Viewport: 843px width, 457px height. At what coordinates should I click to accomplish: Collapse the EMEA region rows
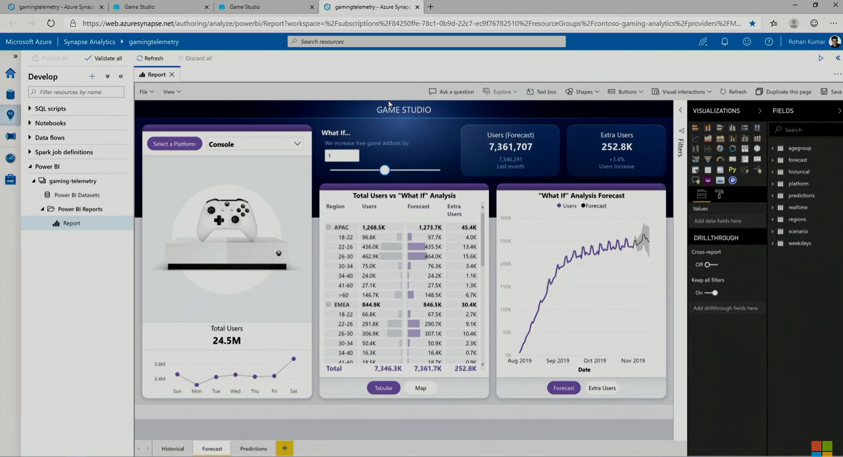pyautogui.click(x=328, y=304)
